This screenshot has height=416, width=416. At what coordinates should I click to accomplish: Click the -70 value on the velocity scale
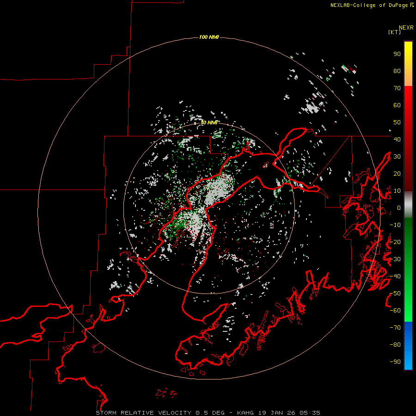point(395,328)
